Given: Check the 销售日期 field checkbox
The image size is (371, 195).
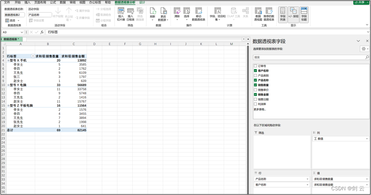Looking at the screenshot, I should pyautogui.click(x=255, y=99).
